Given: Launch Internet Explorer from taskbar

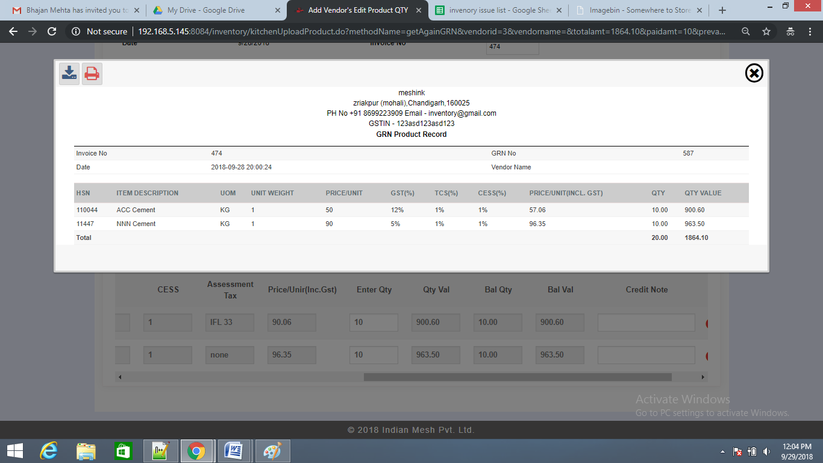Looking at the screenshot, I should (x=48, y=451).
